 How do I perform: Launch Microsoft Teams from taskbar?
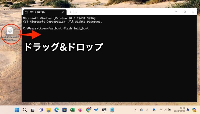(x=40, y=110)
